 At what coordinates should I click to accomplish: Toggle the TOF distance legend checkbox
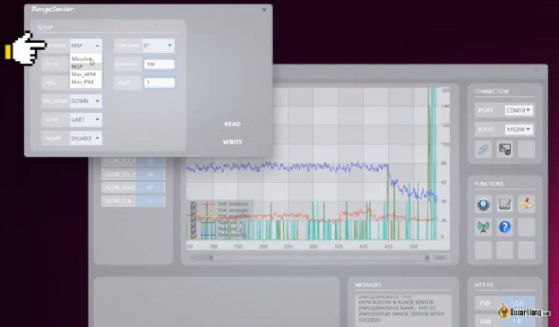click(193, 204)
